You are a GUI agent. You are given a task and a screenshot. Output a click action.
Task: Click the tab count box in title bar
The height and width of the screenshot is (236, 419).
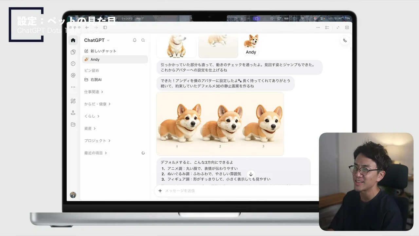[347, 28]
